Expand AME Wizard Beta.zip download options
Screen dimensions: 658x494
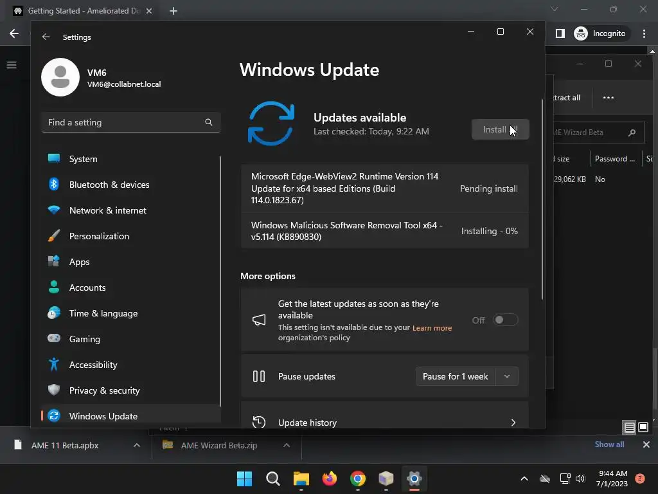(x=287, y=445)
